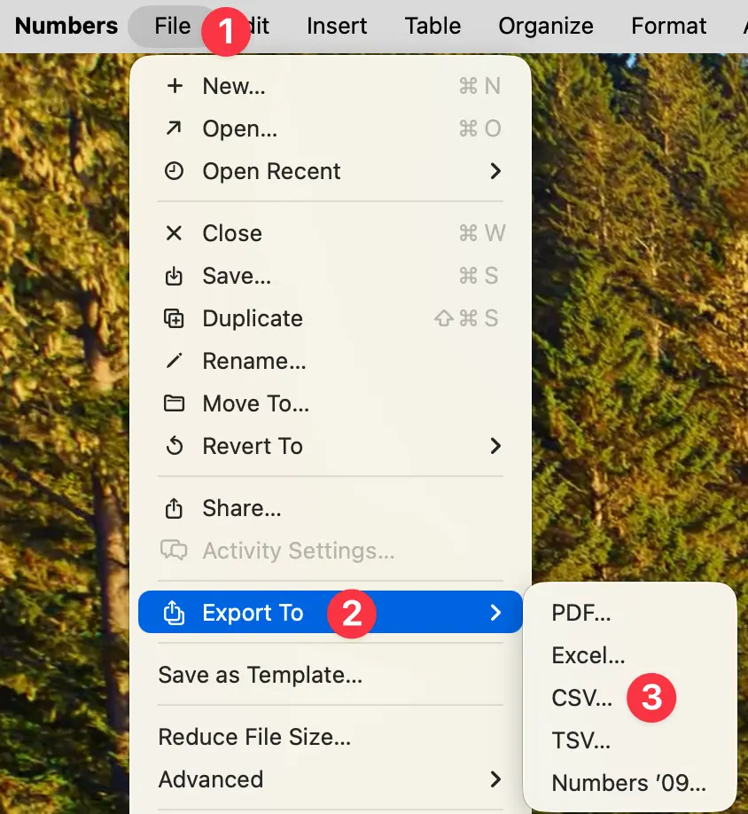Click the share icon next to Share
748x814 pixels.
174,507
